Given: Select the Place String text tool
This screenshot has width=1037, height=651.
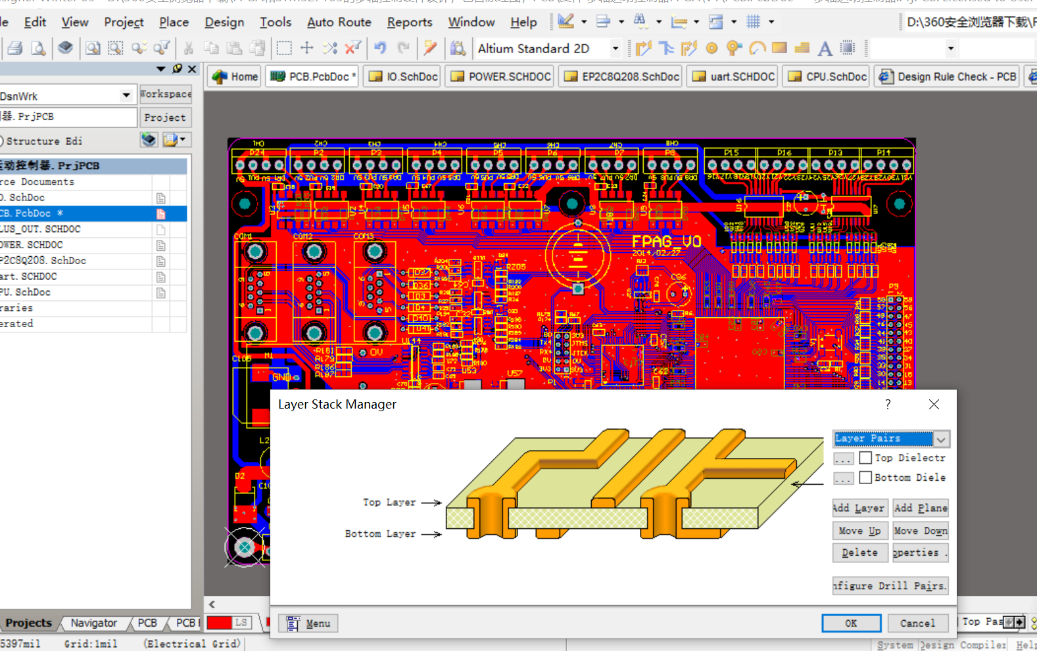Looking at the screenshot, I should (825, 48).
